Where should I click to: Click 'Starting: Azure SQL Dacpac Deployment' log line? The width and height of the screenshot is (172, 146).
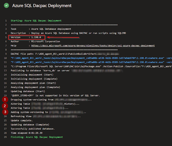click(x=36, y=21)
